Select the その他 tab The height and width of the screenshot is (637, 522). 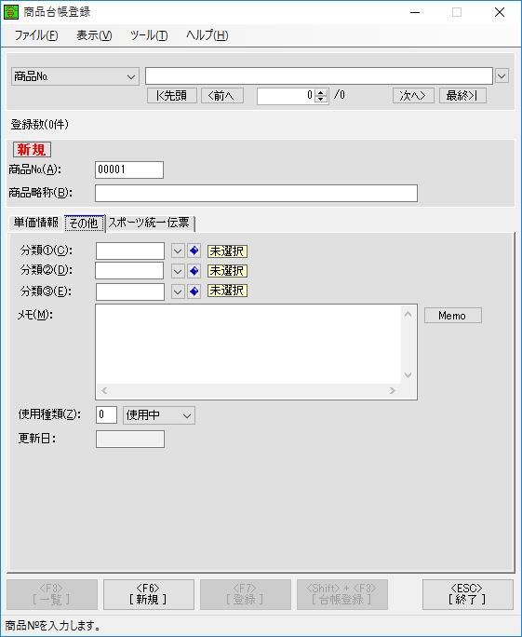click(x=85, y=223)
